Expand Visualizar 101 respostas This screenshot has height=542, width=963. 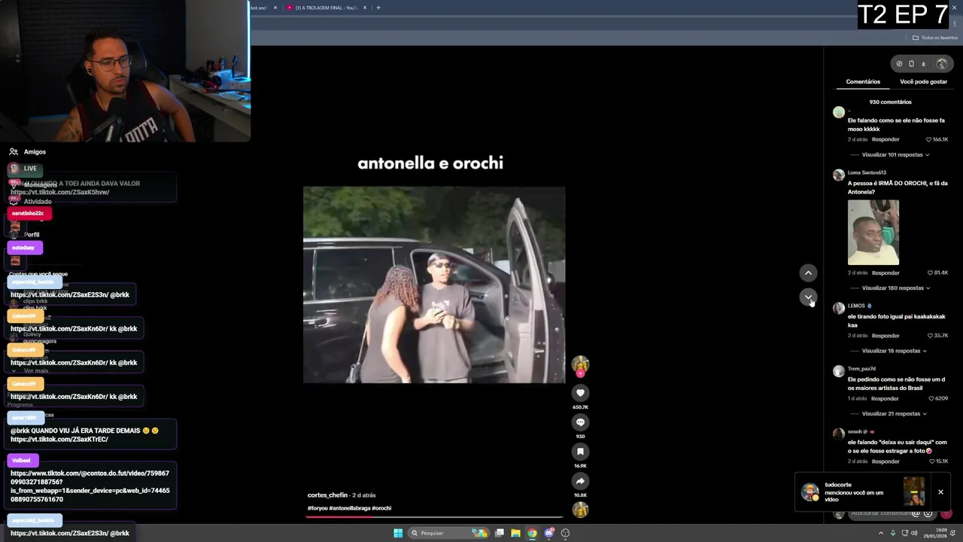[x=895, y=155]
